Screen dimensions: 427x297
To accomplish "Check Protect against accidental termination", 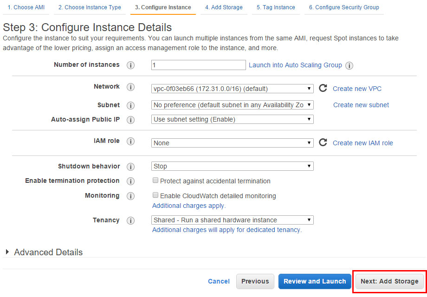I will pos(155,180).
